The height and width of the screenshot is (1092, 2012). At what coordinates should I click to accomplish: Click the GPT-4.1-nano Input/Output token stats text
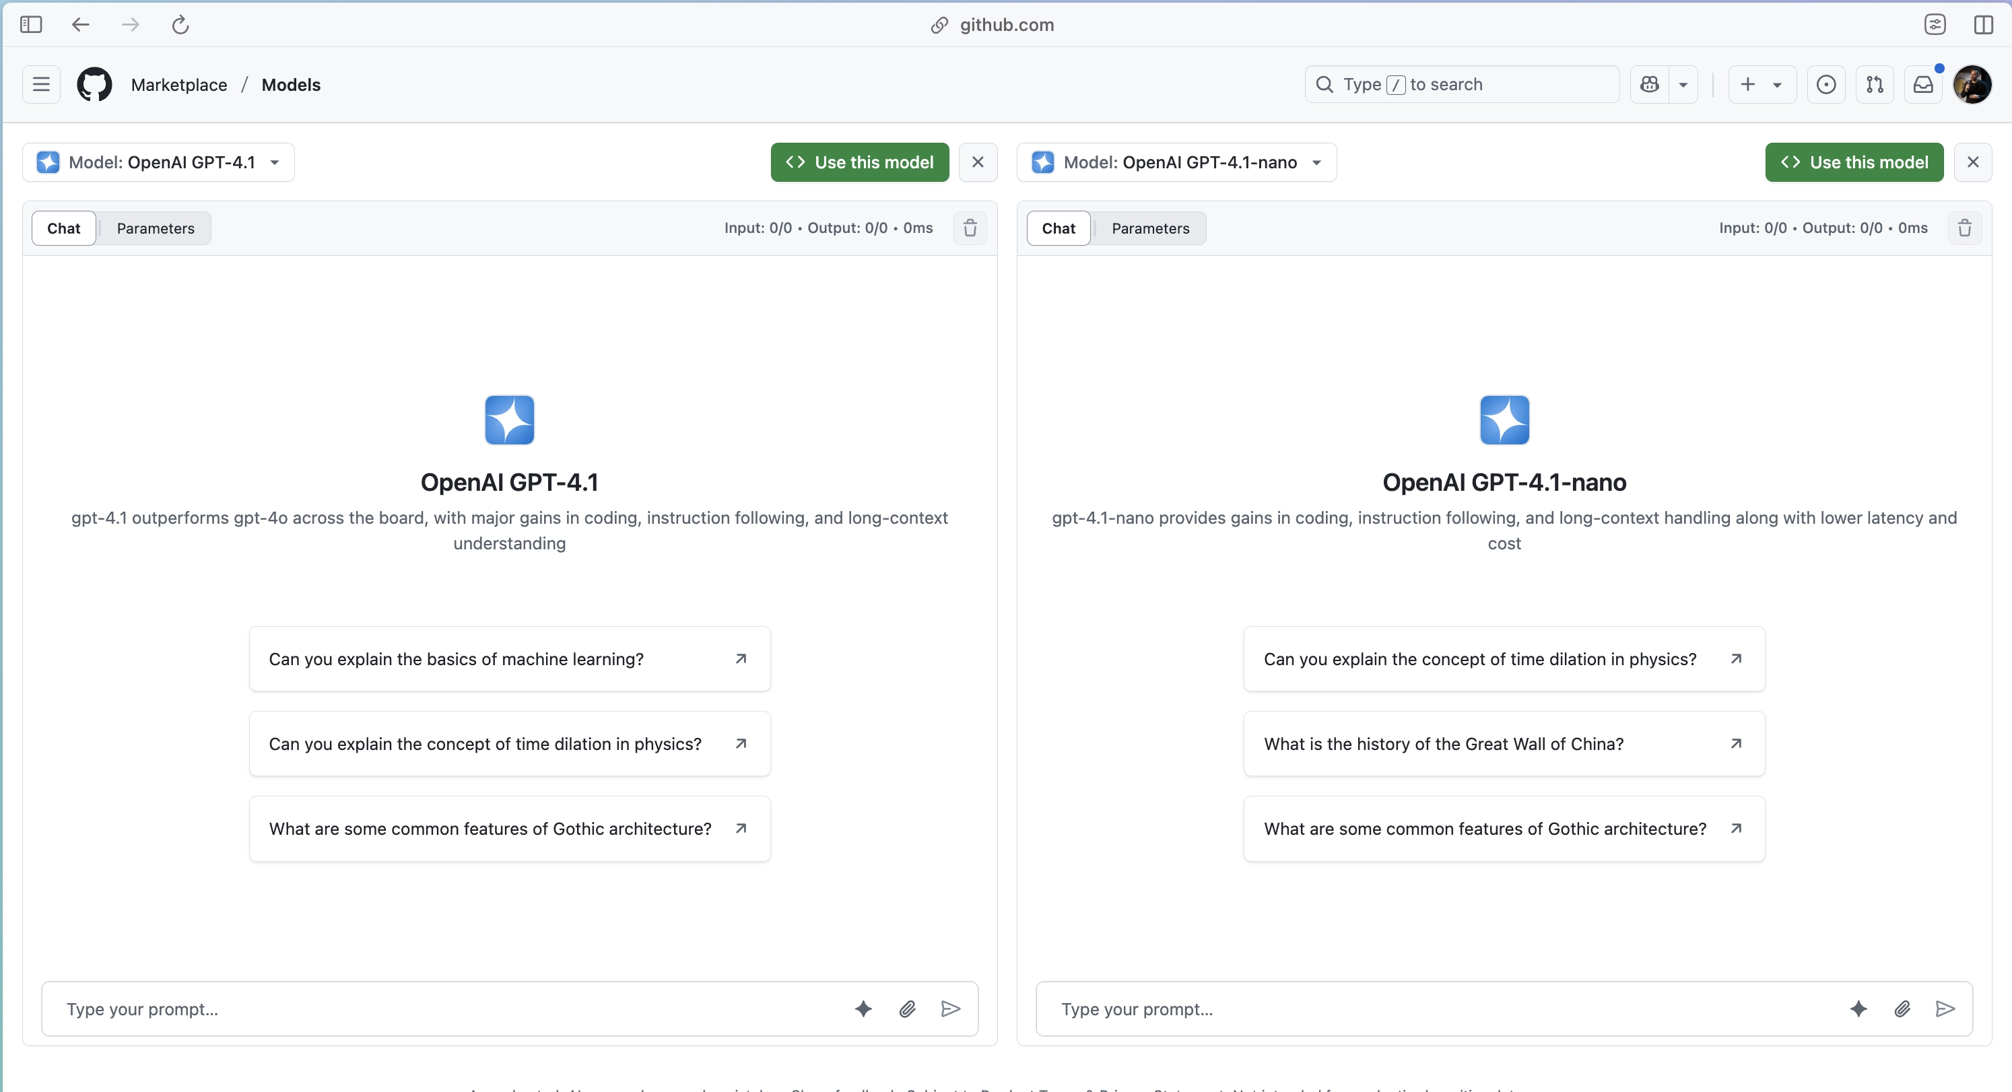1823,228
